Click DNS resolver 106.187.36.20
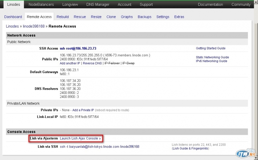This screenshot has height=160, width=258. (70, 89)
